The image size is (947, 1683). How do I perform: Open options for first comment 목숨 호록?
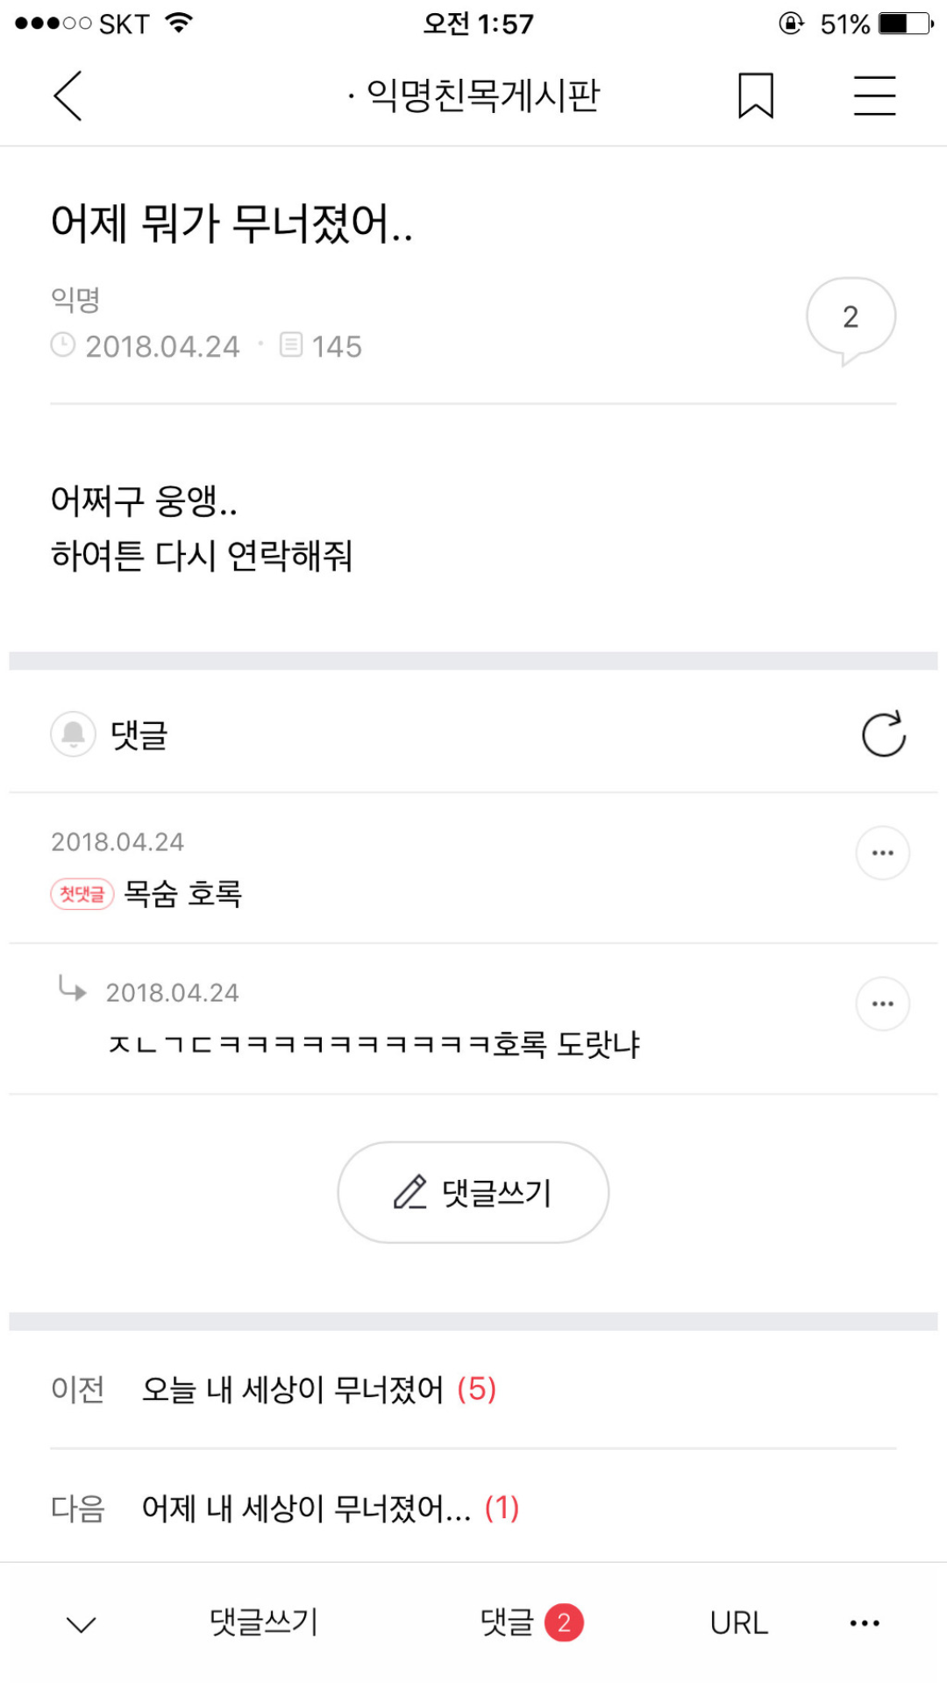(882, 853)
